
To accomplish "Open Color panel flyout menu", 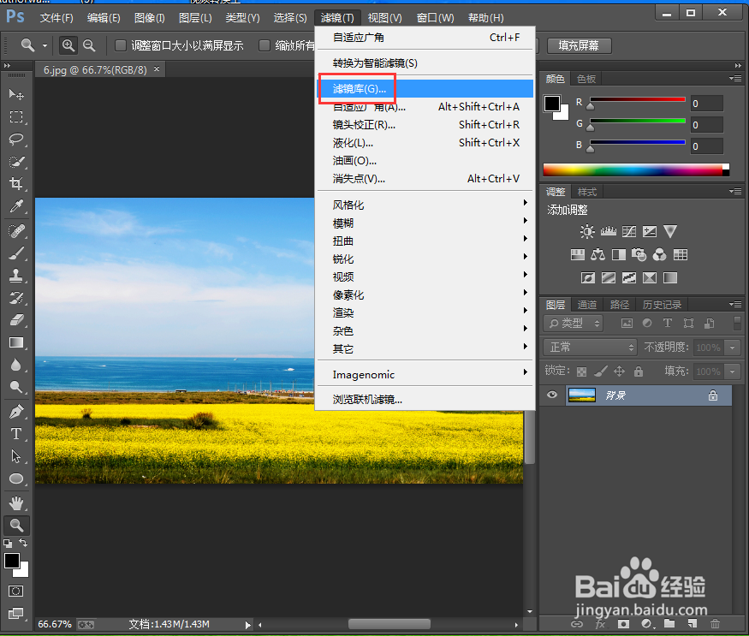I will (735, 79).
